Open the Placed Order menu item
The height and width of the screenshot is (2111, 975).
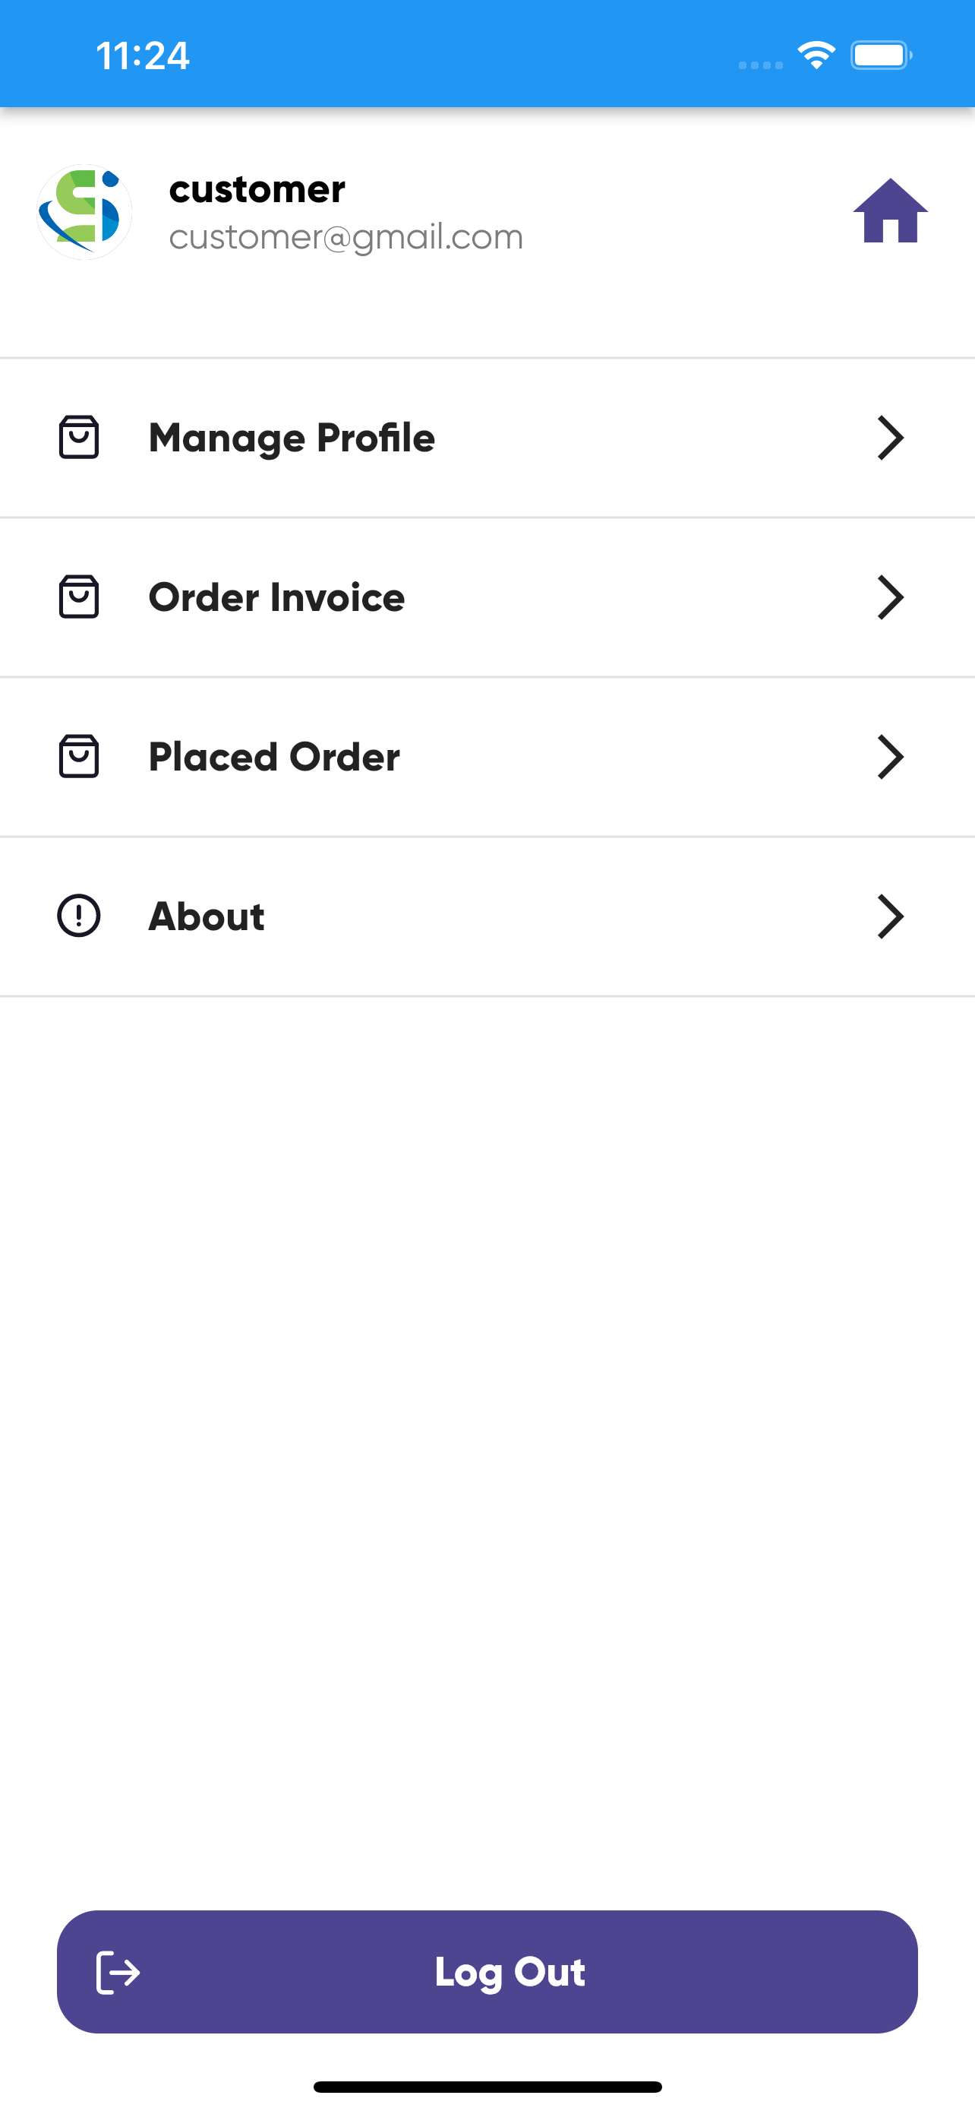tap(274, 756)
